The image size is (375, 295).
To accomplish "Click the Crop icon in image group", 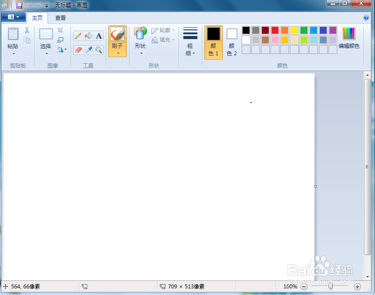I will tap(60, 30).
